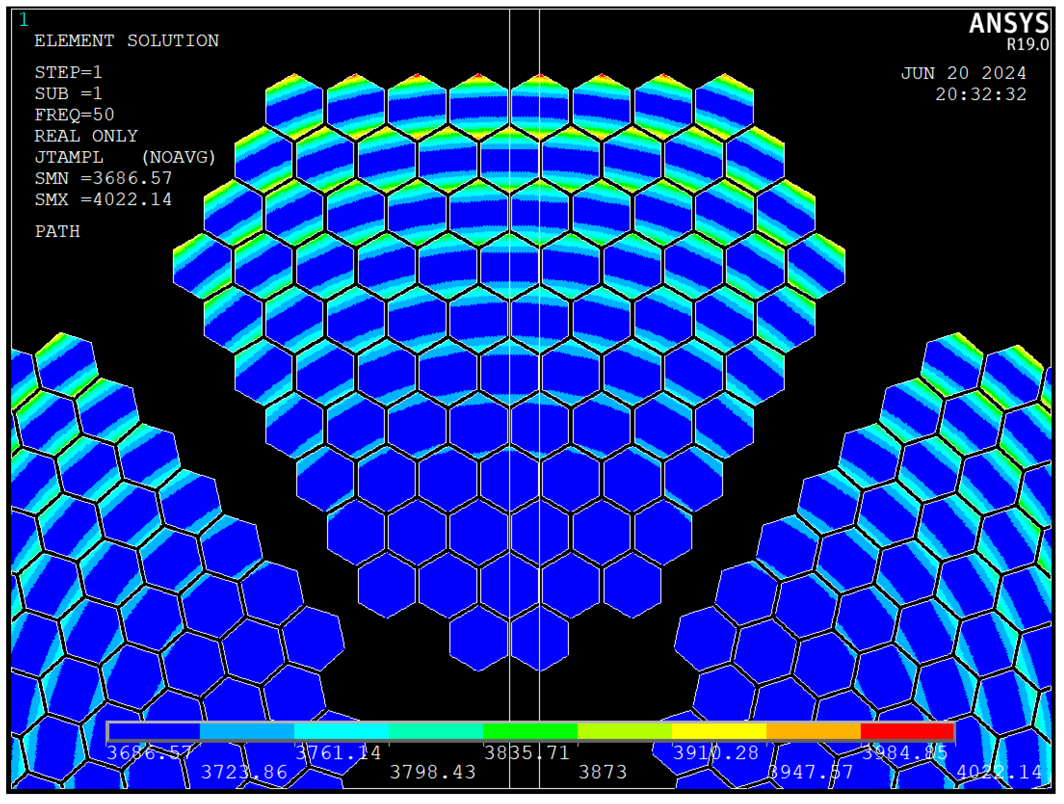1064x804 pixels.
Task: Click the 'SMN =3686.57' value
Action: coord(104,179)
